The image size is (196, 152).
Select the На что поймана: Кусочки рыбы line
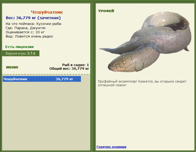coord(33,24)
